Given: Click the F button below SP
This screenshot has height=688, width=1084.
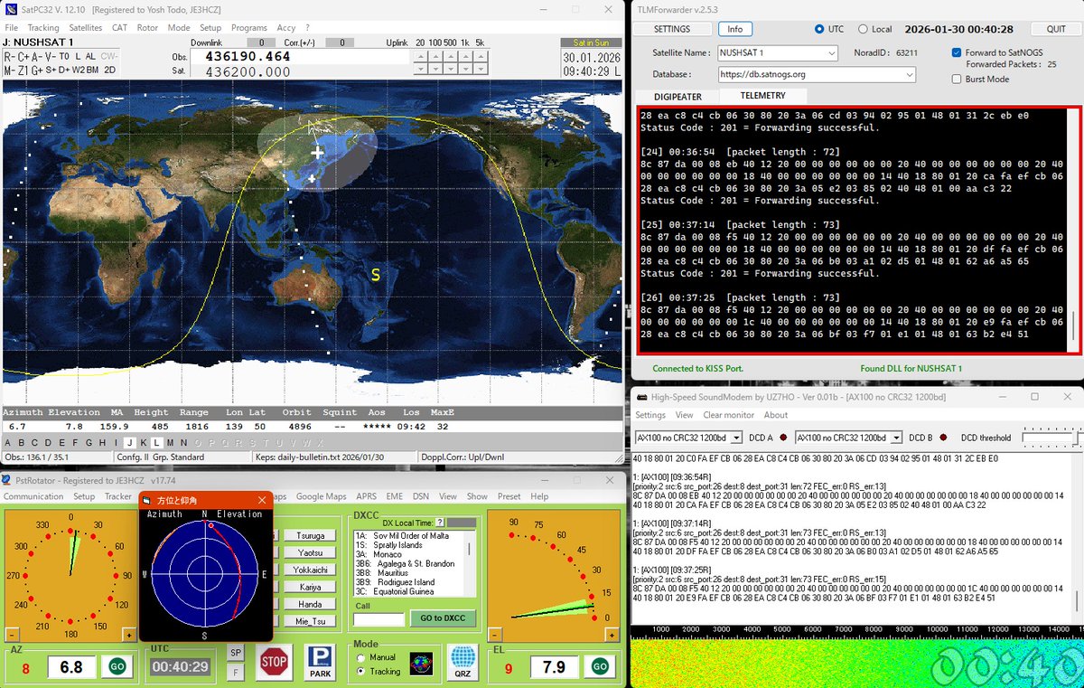Looking at the screenshot, I should (235, 672).
